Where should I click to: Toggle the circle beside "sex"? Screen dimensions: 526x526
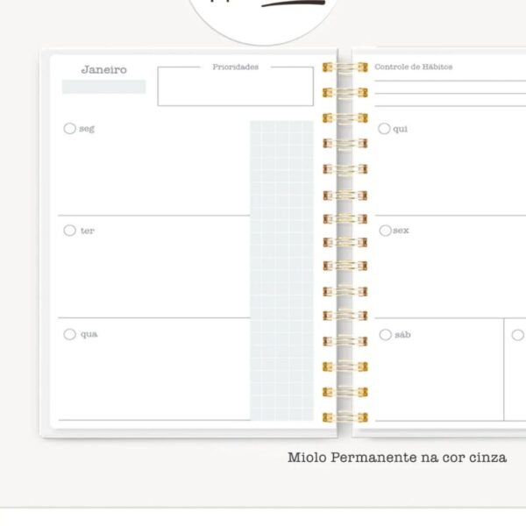[385, 231]
